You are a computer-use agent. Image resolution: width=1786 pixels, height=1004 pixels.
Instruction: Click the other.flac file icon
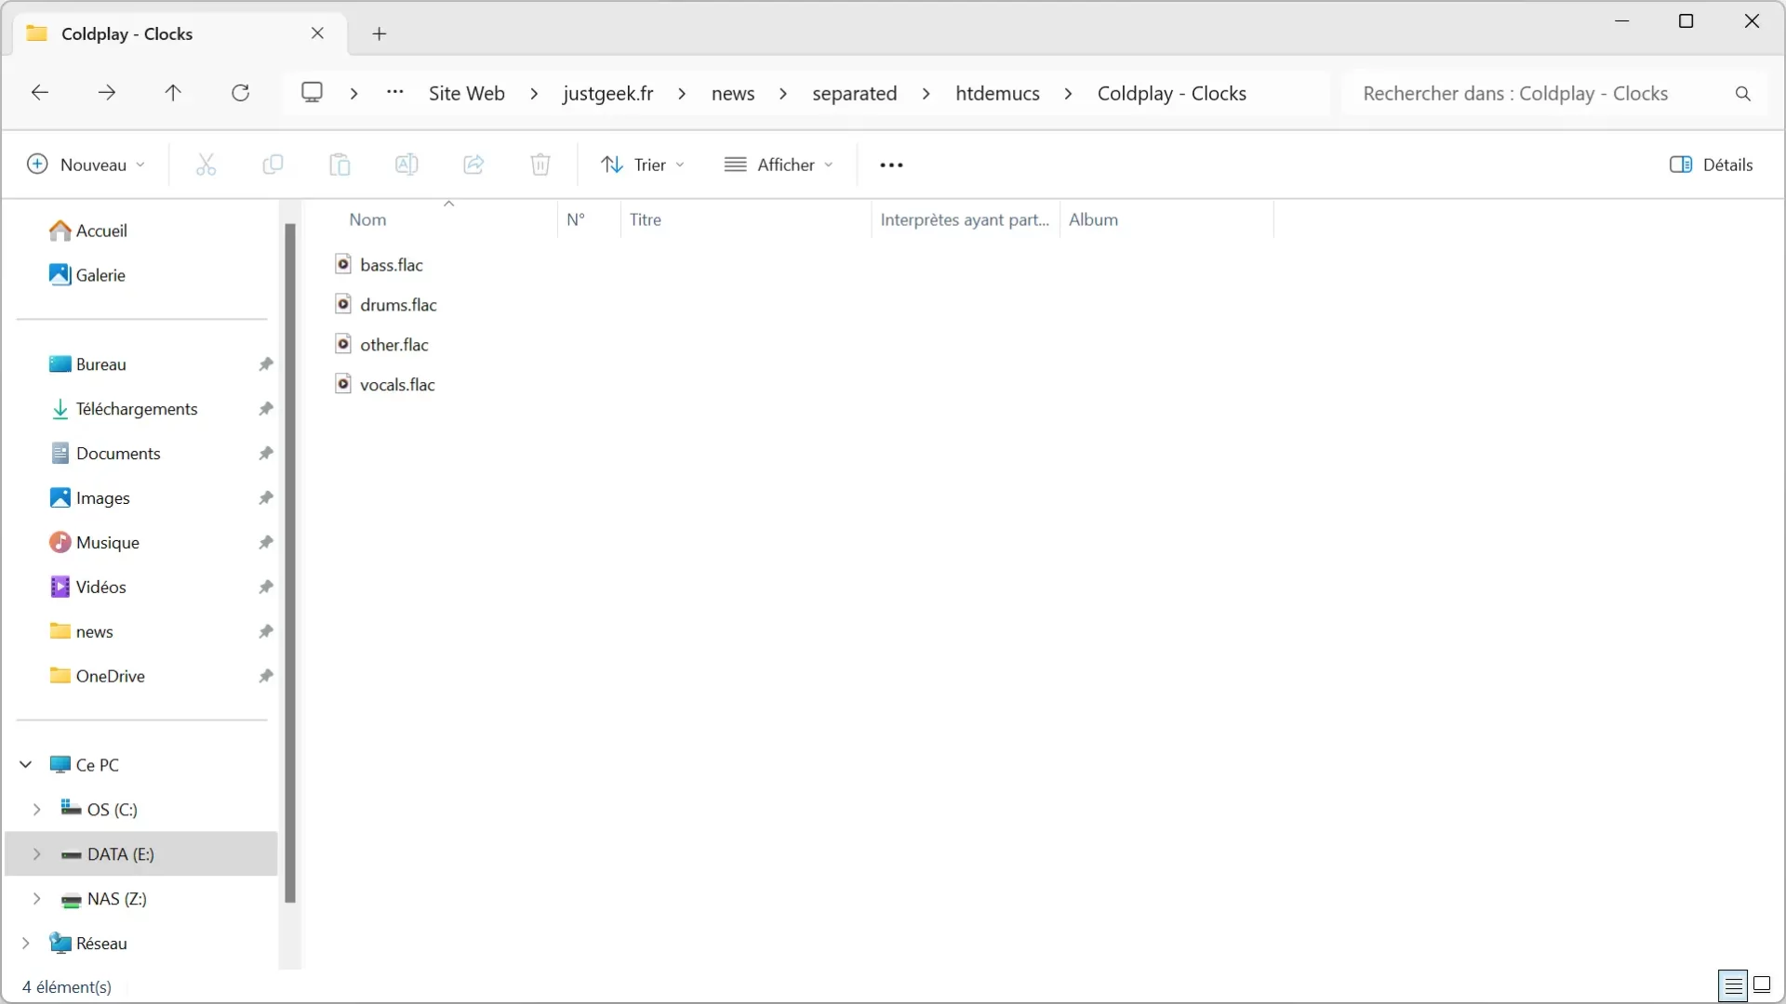(x=343, y=345)
